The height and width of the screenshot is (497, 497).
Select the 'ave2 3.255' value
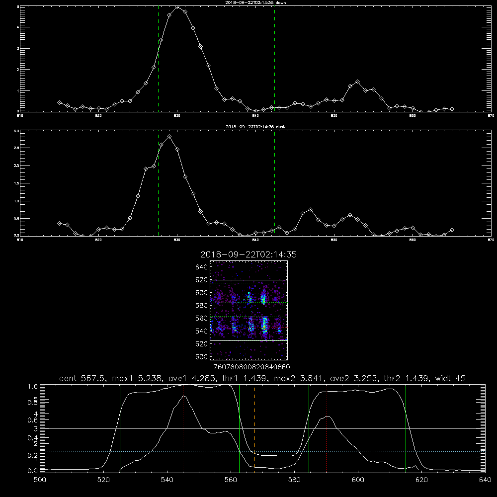(354, 378)
